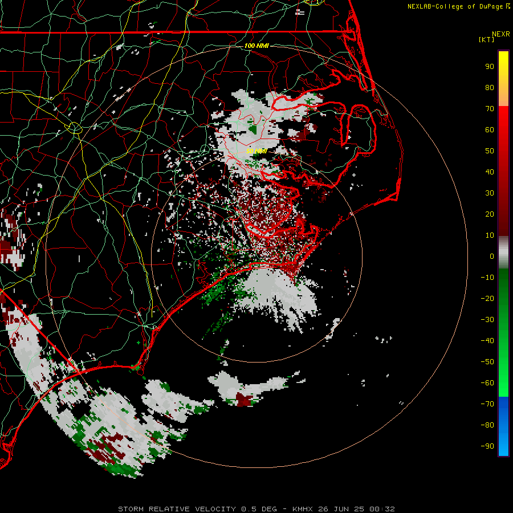Select the -50 knot scale label

(487, 362)
